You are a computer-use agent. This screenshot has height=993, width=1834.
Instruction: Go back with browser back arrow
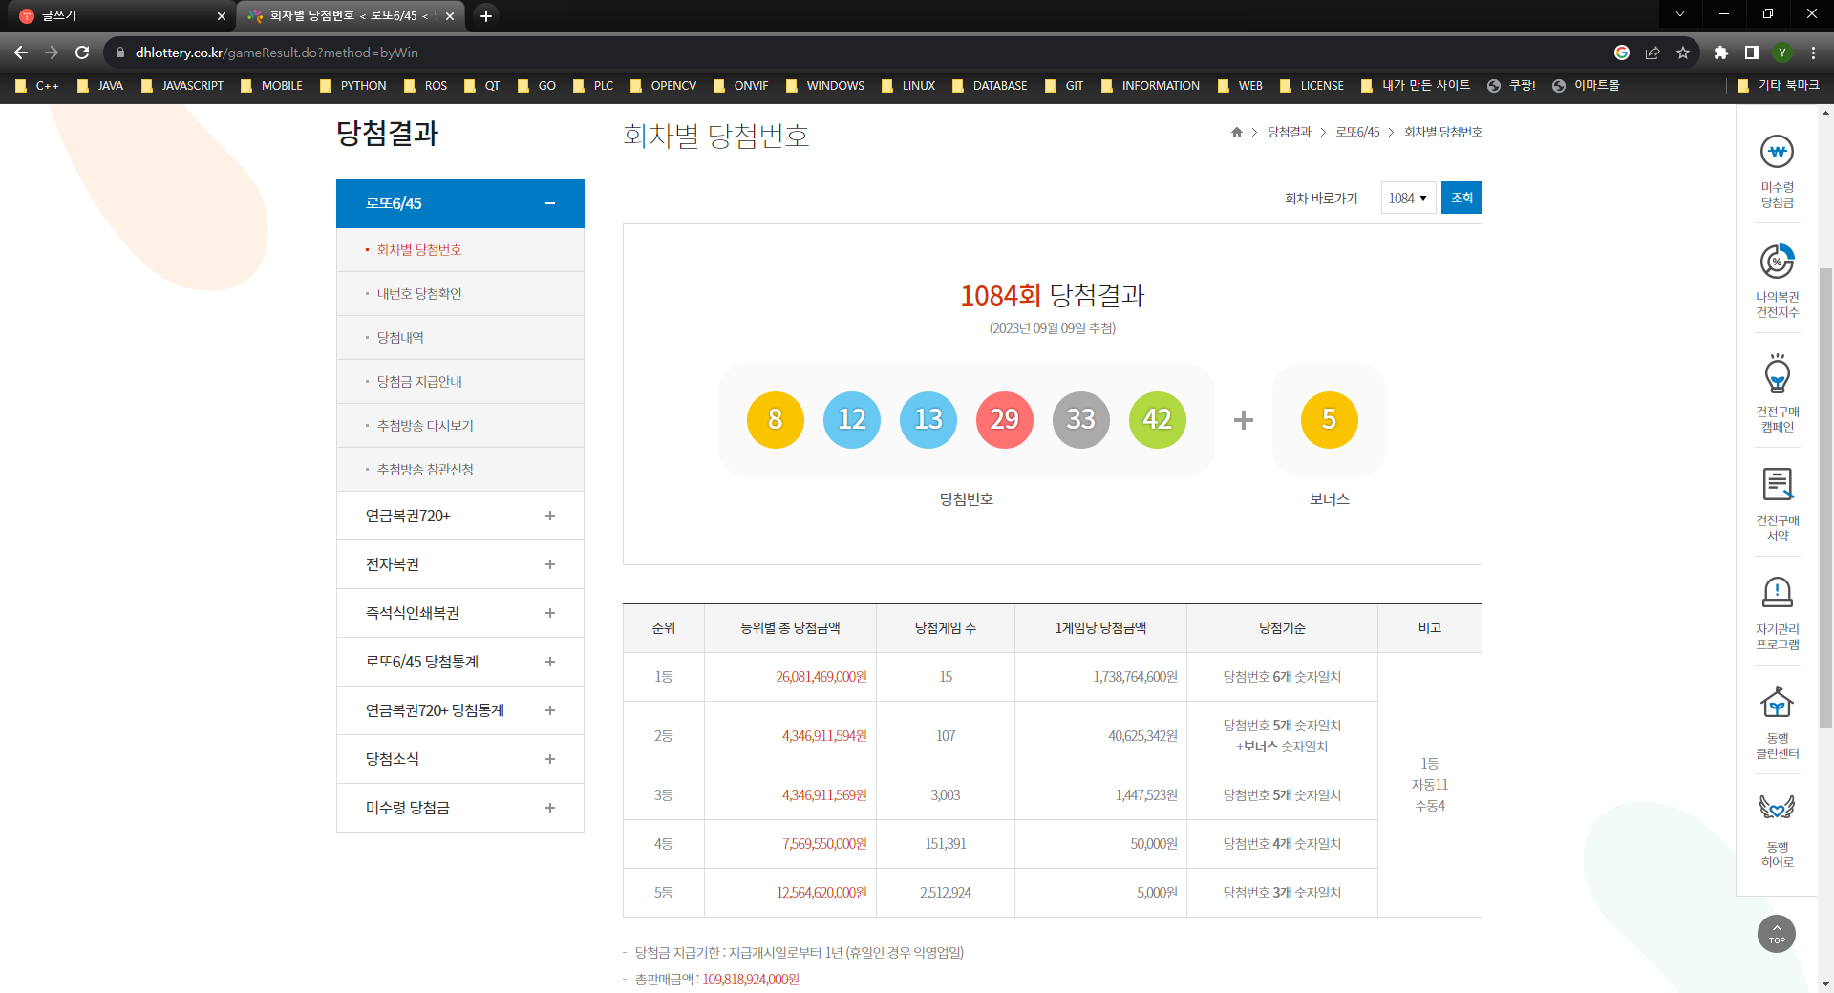(21, 53)
